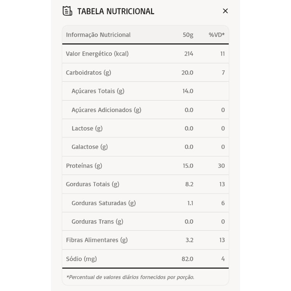Click the TABELA NUTRICIONAL heading
This screenshot has height=291, width=291.
pyautogui.click(x=116, y=11)
